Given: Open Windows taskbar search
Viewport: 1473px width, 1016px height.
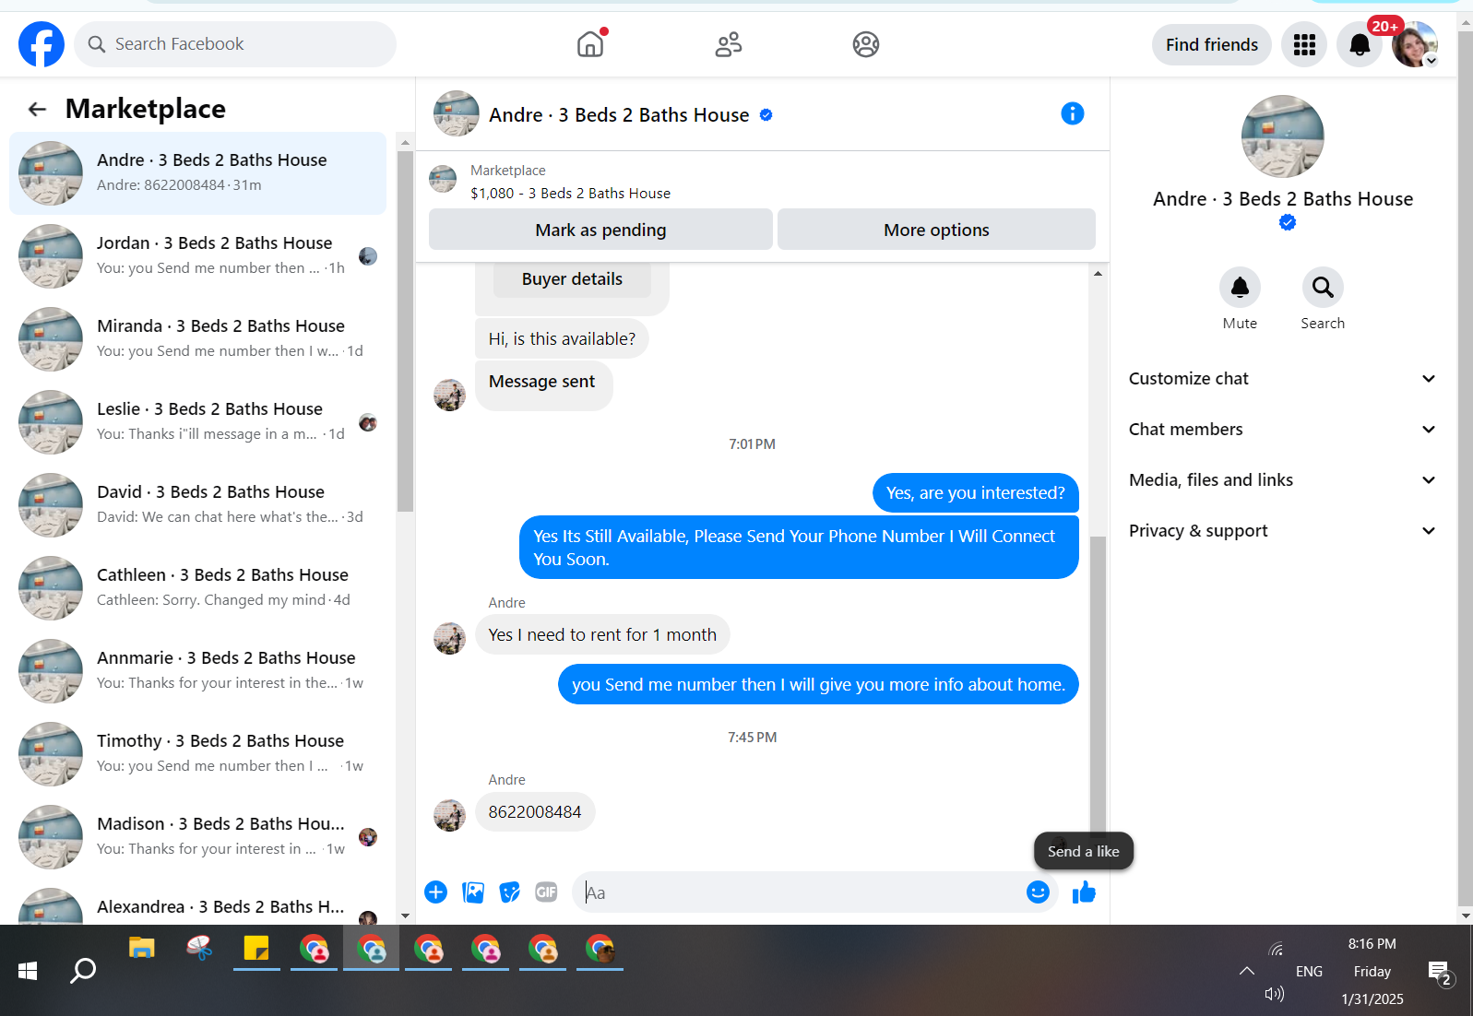Looking at the screenshot, I should tap(83, 970).
